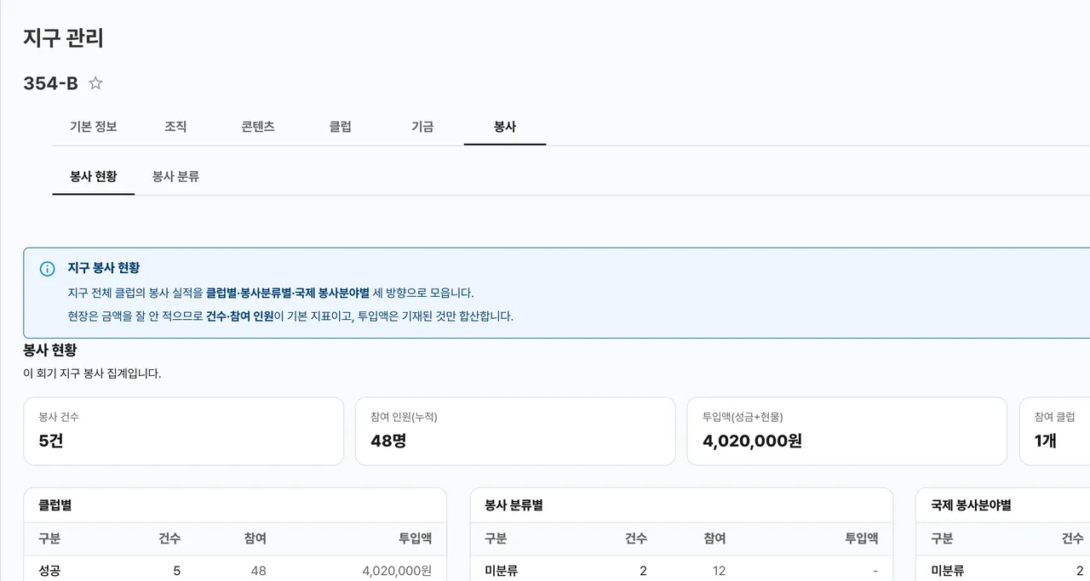Screen dimensions: 1090x581
Task: Click the 봉사 분류별 table heading
Action: (x=514, y=505)
